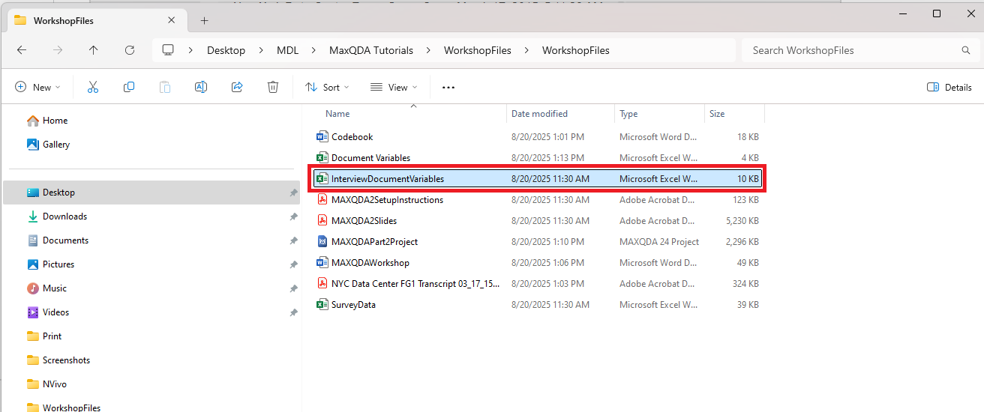The height and width of the screenshot is (412, 984).
Task: Click MaxQDA Tutorials in the breadcrumb
Action: click(371, 50)
